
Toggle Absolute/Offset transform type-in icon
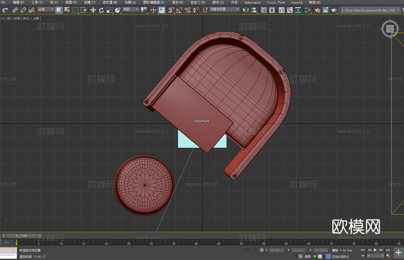coord(262,250)
